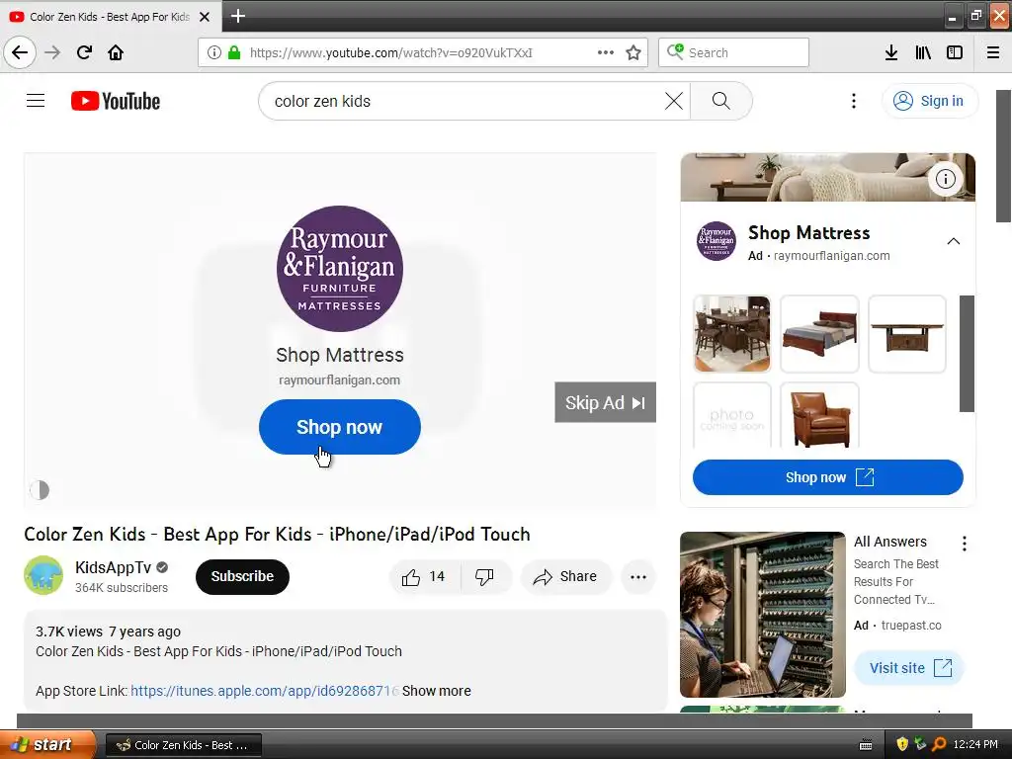Screen dimensions: 1012x759
Task: Go back with the browser back arrow
Action: click(20, 52)
